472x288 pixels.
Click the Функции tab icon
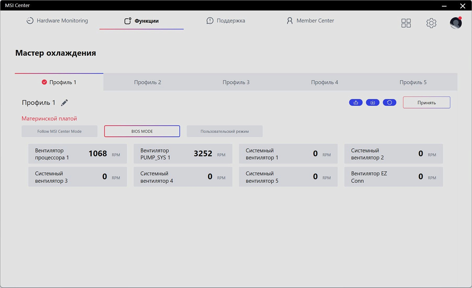point(128,21)
